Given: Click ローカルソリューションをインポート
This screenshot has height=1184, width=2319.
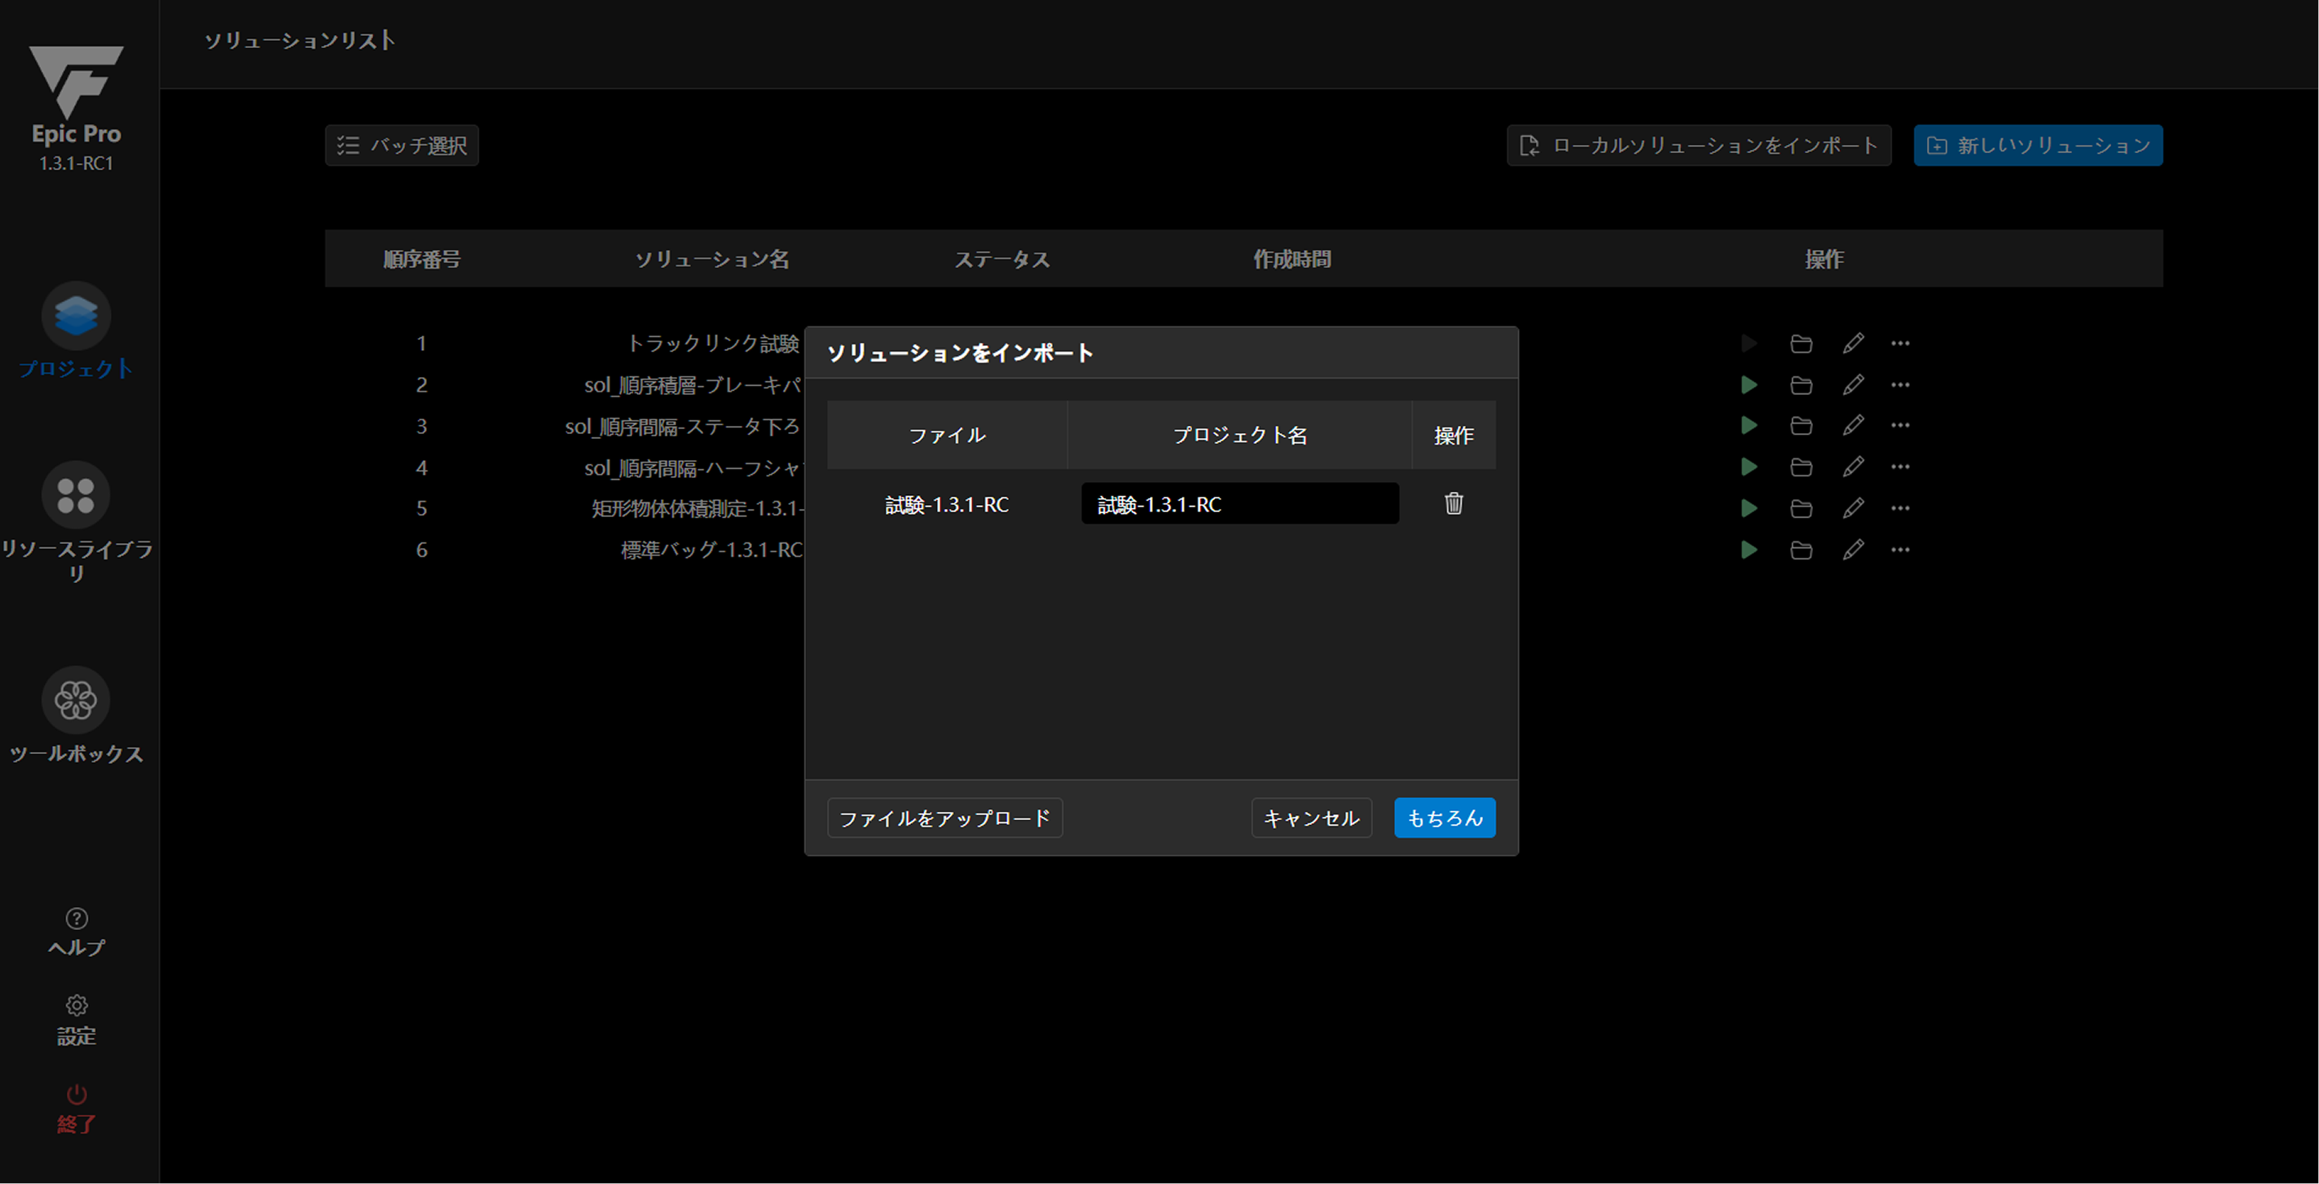Looking at the screenshot, I should [1698, 146].
